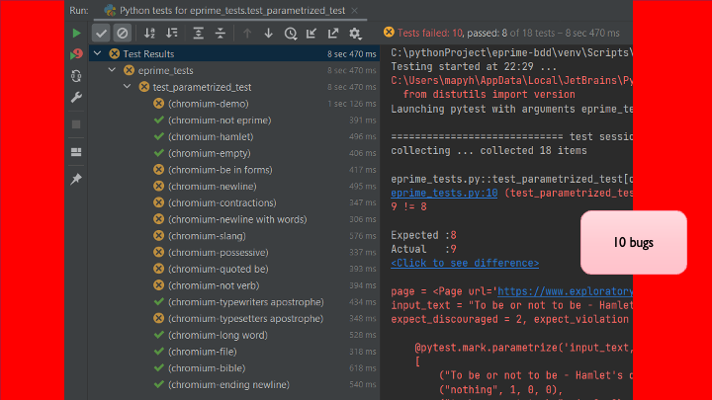Select failed test (chromium-contractions)
The width and height of the screenshot is (712, 400).
pos(222,202)
